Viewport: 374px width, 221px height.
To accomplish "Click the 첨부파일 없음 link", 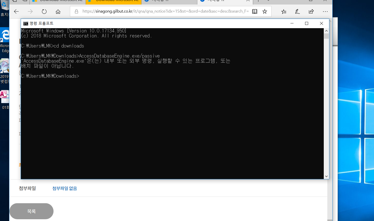I will 65,188.
